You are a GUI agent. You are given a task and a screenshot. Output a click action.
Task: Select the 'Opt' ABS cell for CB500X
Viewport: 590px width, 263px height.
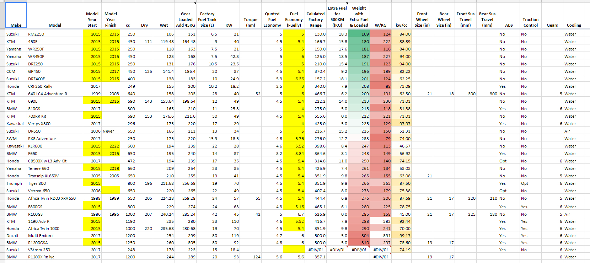(x=509, y=161)
